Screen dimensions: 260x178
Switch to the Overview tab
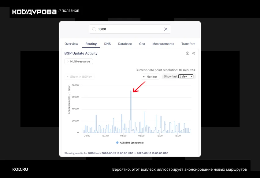[x=71, y=44]
